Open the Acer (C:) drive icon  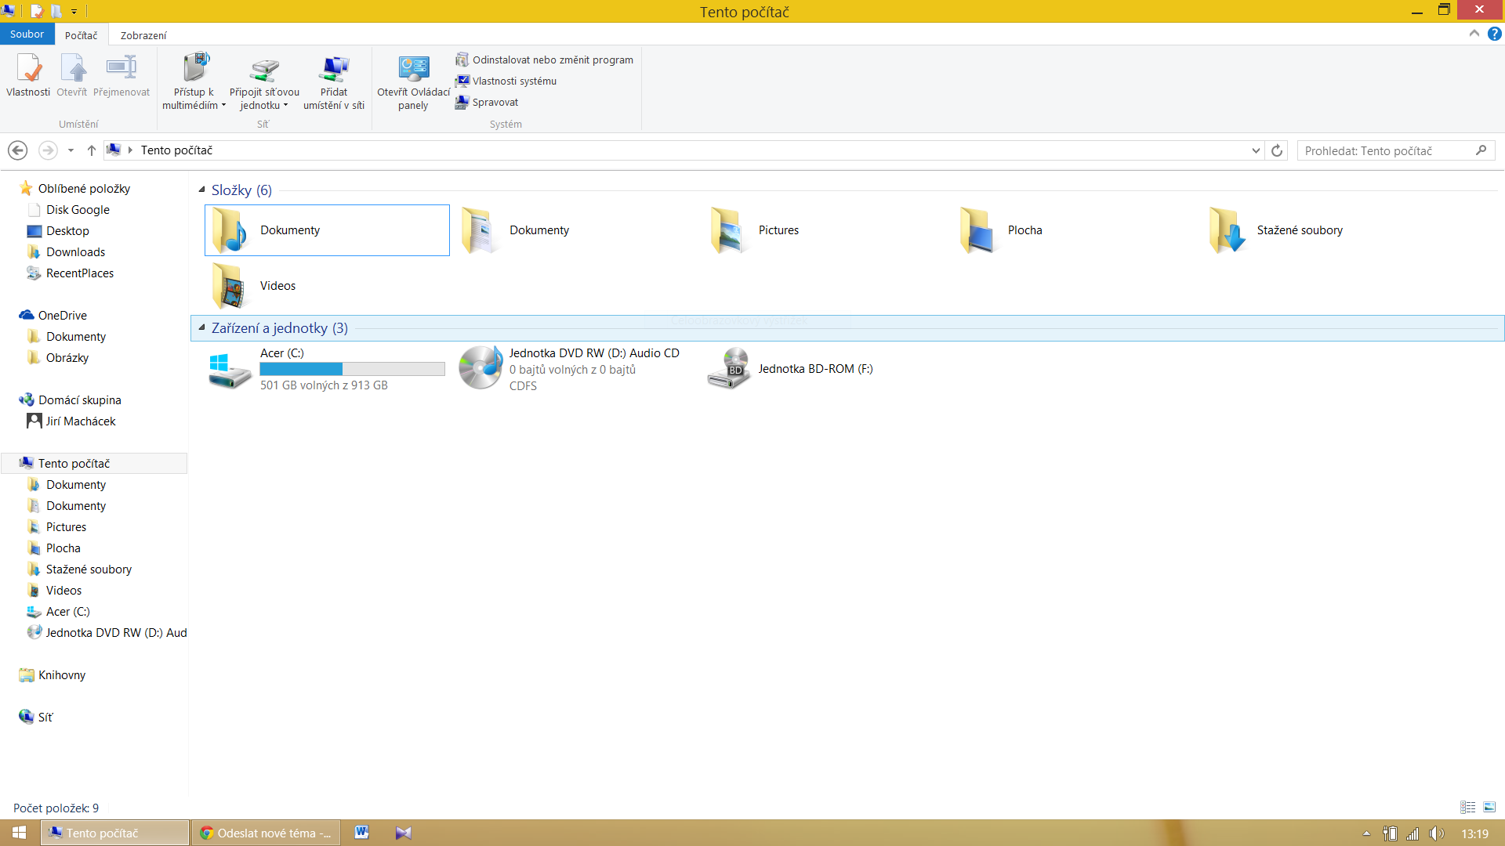click(x=230, y=369)
